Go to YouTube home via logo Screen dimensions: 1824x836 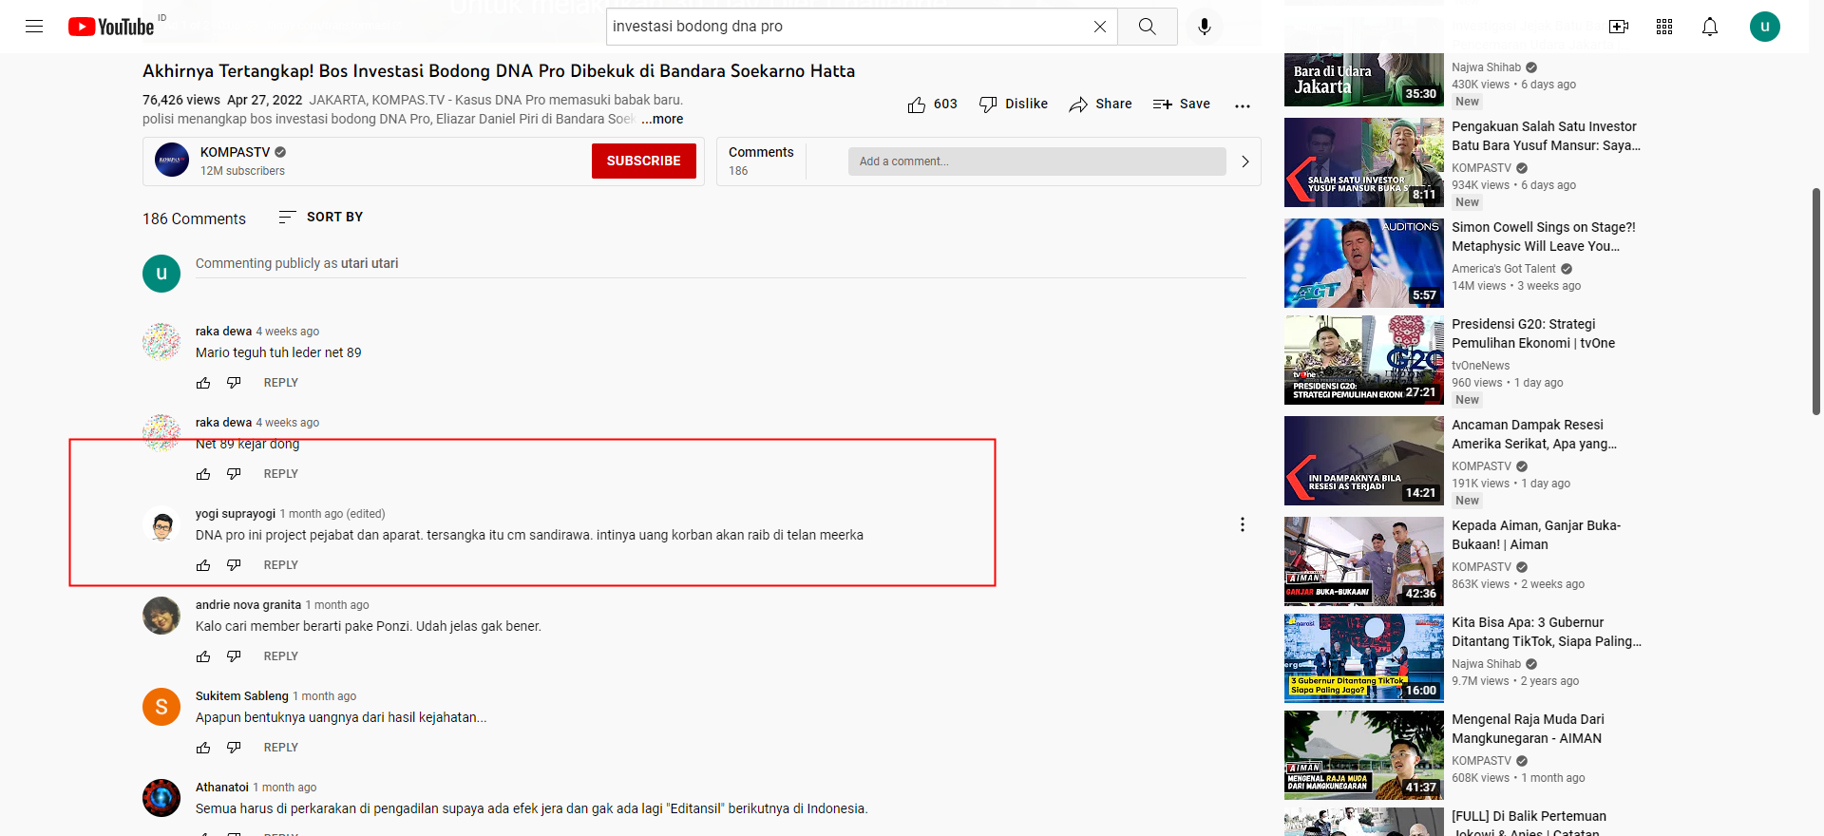click(x=111, y=27)
